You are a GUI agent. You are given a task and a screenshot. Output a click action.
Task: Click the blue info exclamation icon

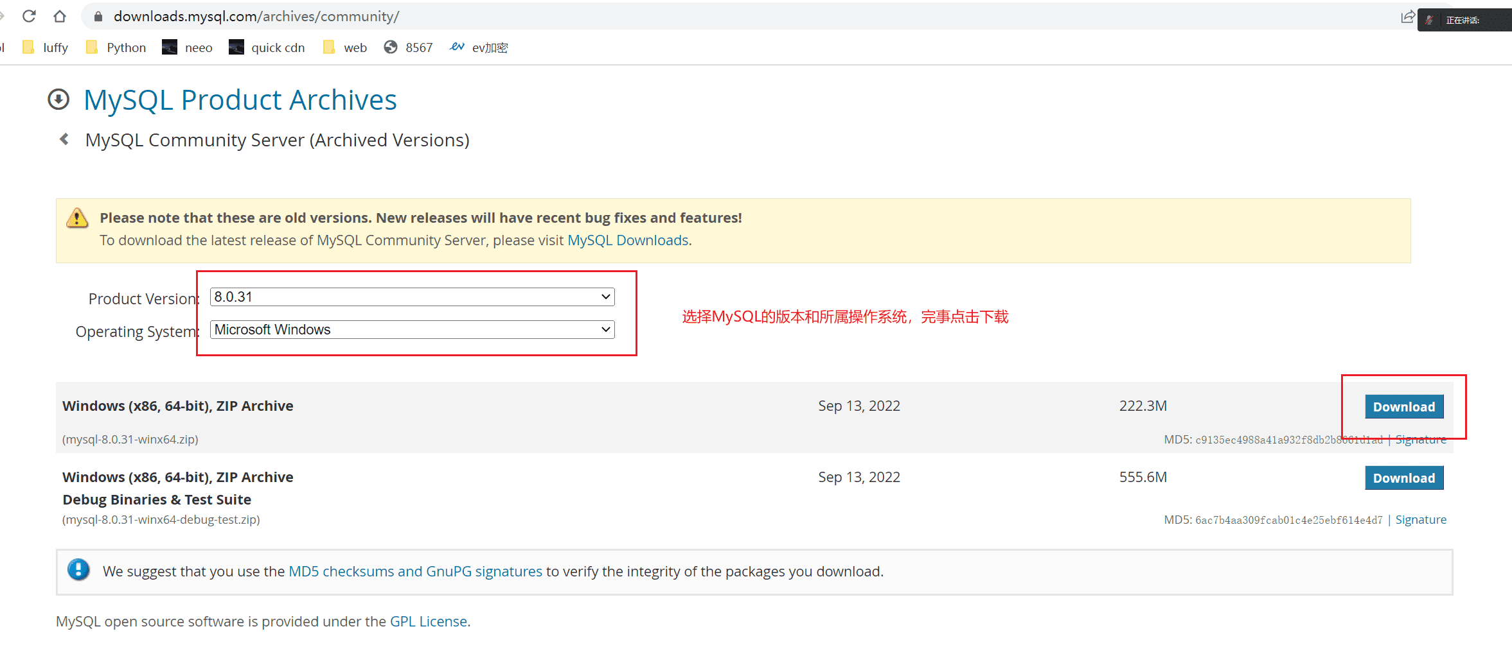click(78, 569)
